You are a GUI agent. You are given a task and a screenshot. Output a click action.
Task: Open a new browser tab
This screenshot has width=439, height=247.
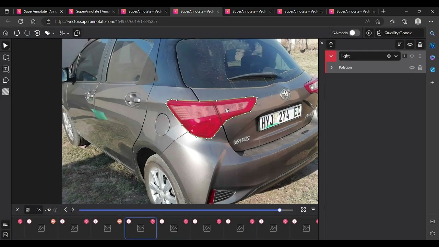pos(383,11)
